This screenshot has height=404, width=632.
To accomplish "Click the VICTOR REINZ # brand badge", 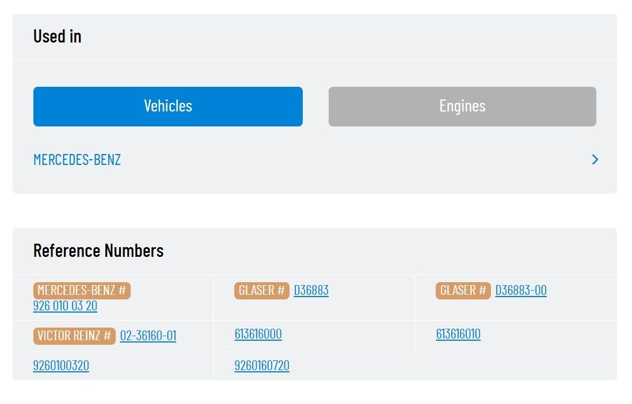I will pyautogui.click(x=74, y=336).
